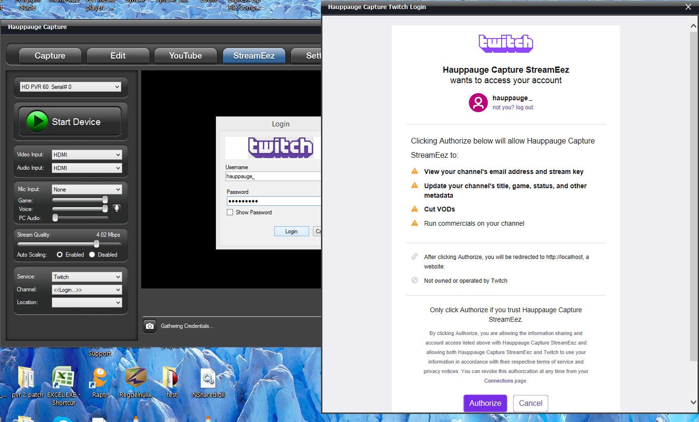Image resolution: width=699 pixels, height=422 pixels.
Task: Click the camera snapshot icon
Action: click(150, 326)
